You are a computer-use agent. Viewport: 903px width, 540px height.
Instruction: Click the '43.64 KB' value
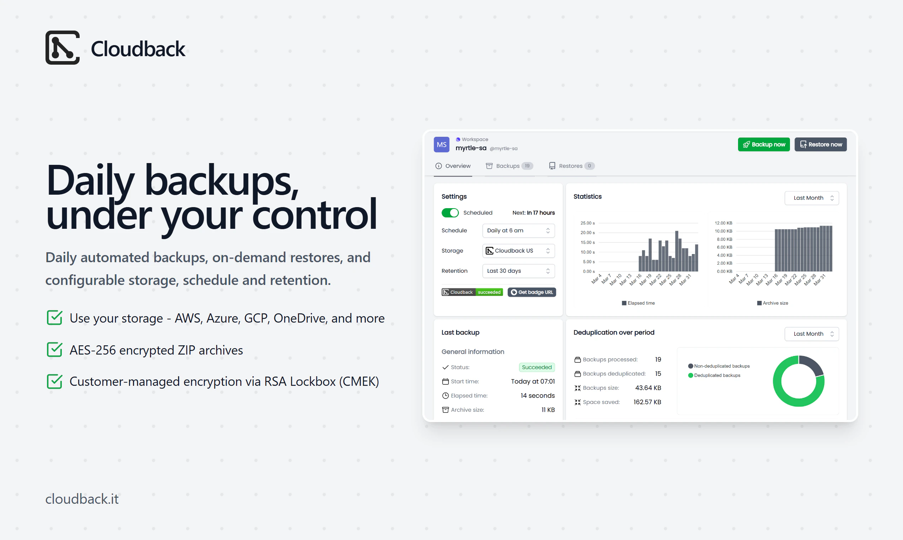[x=648, y=388]
